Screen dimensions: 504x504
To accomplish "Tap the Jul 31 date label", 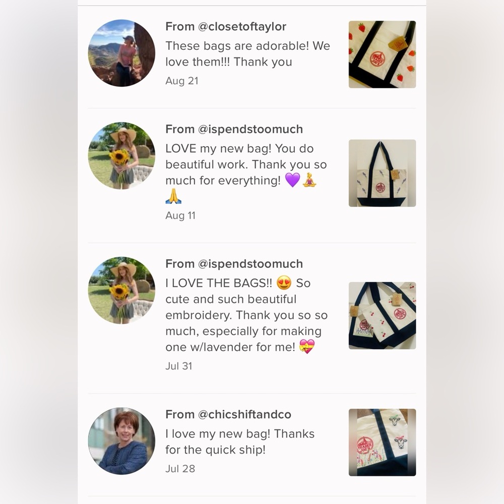I will [x=179, y=366].
